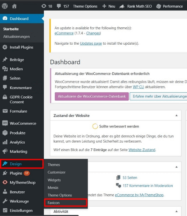This screenshot has height=216, width=187.
Task: Click the Seiten pages icon
Action: point(5,78)
